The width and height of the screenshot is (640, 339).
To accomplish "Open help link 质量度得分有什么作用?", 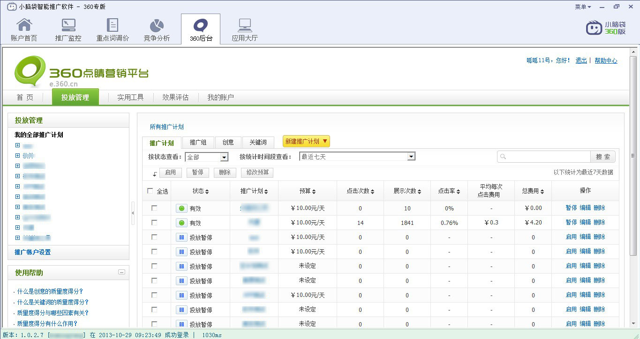I will click(x=47, y=324).
